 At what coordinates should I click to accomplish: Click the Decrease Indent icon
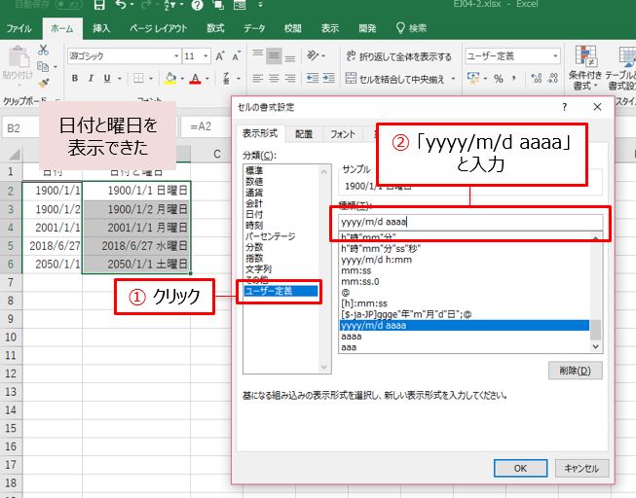coord(313,78)
